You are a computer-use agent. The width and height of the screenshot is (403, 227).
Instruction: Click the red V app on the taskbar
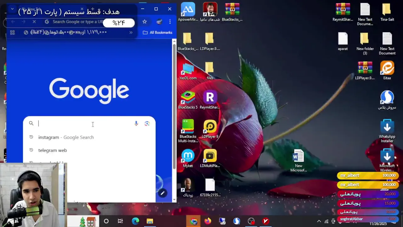click(x=266, y=221)
